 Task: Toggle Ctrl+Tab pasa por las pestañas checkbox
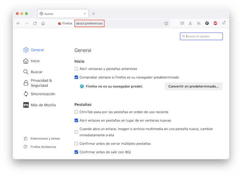click(76, 112)
